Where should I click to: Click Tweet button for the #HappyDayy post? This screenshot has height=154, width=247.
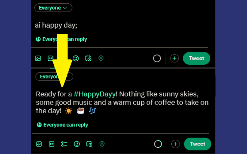tap(198, 144)
